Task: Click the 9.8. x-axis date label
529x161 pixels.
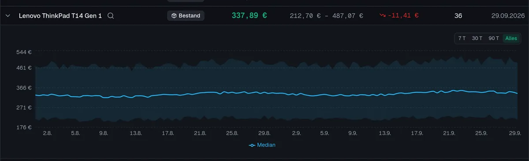Action: [104, 133]
